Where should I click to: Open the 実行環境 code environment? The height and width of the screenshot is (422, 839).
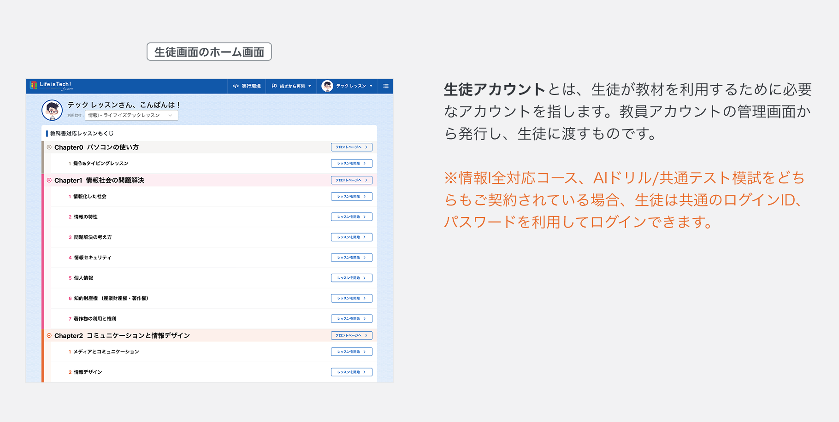247,86
